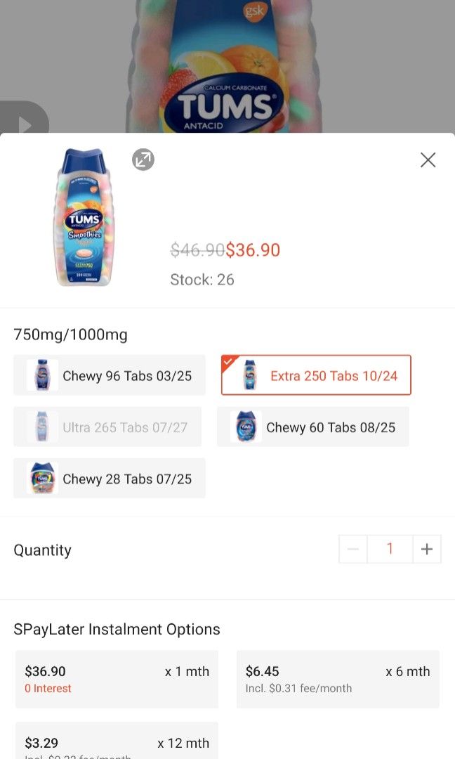Viewport: 455px width, 759px height.
Task: Tap the Chewy 28 Tabs thumbnail icon
Action: click(x=42, y=479)
